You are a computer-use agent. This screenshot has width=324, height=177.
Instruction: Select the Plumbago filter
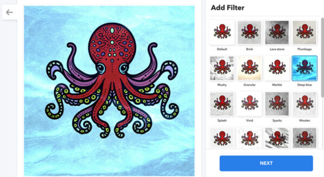click(x=304, y=33)
